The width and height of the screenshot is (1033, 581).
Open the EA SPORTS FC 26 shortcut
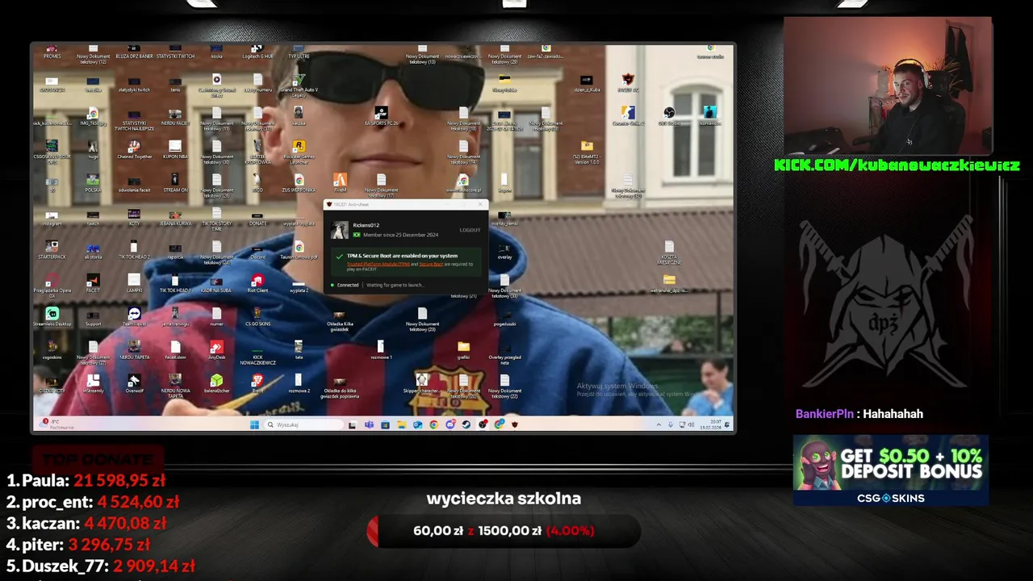coord(381,116)
